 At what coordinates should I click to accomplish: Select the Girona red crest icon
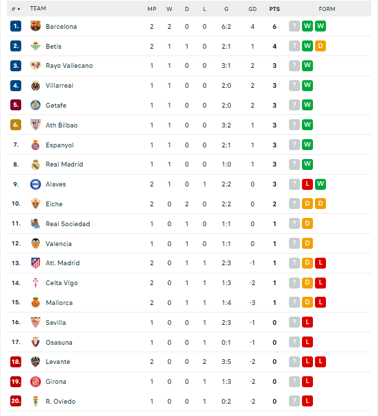[36, 382]
